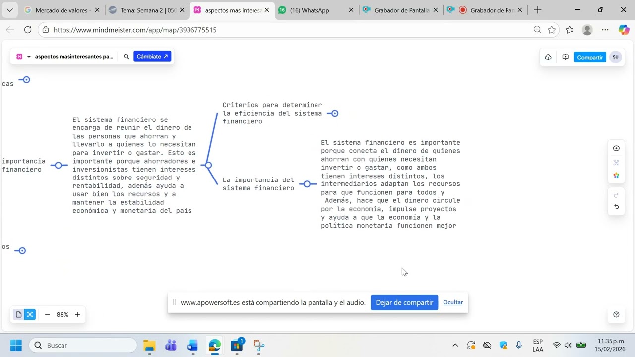
Task: Open the help question mark button
Action: [x=616, y=314]
